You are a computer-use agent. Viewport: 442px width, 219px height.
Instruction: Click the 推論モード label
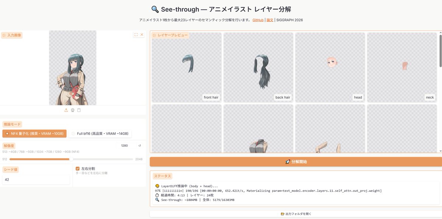(x=12, y=124)
